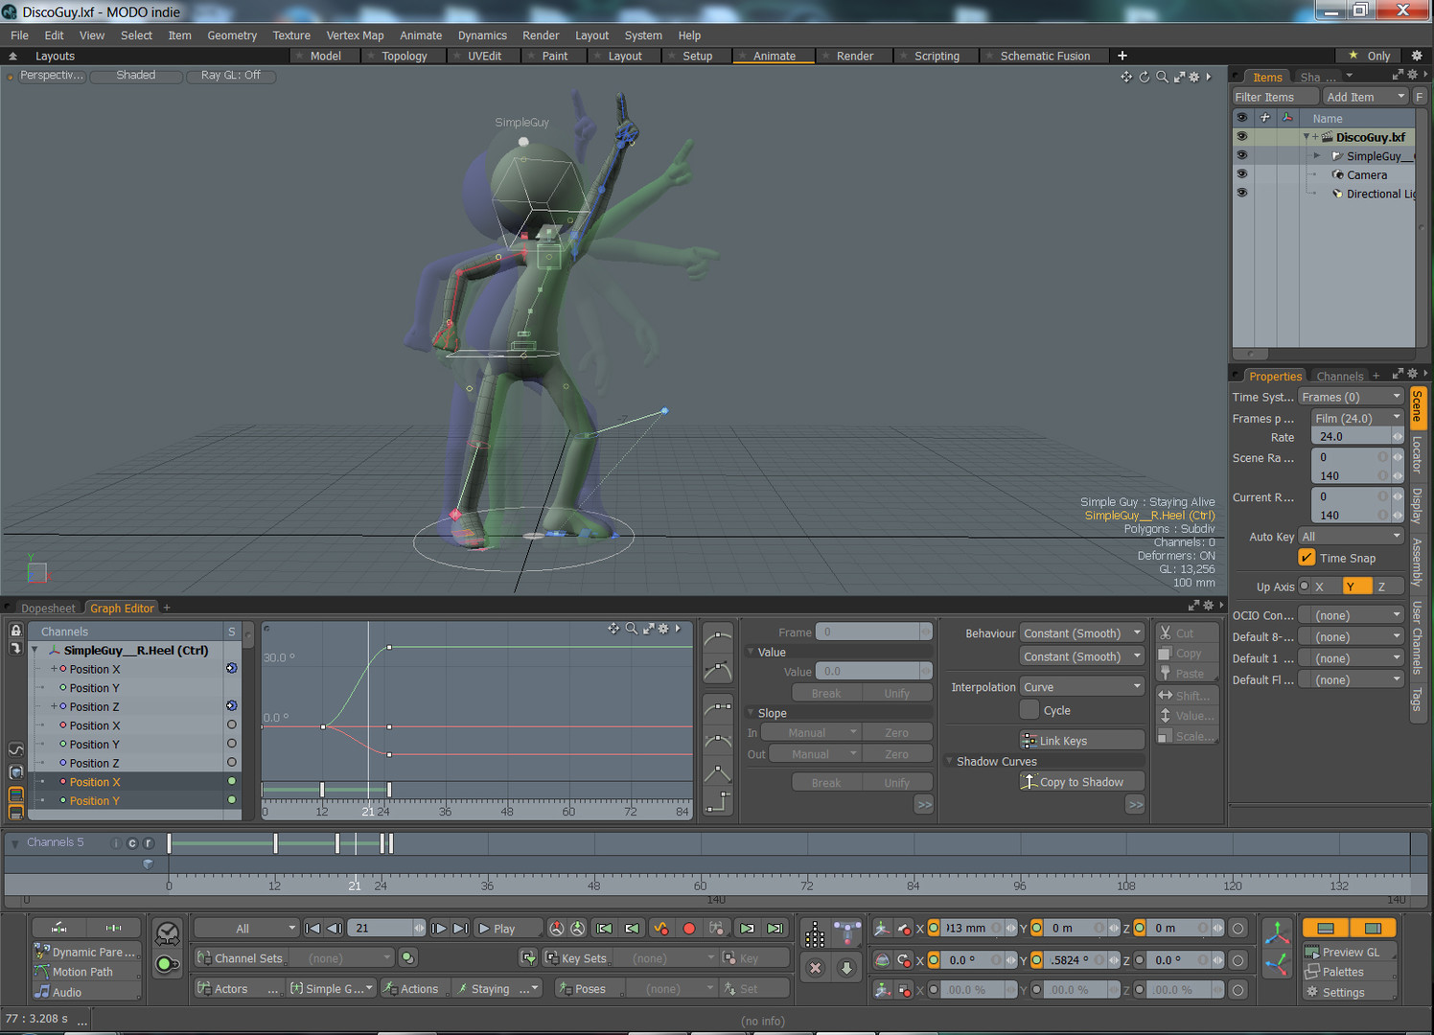Viewport: 1434px width, 1035px height.
Task: Click the viewport rotate icon
Action: point(1145,77)
